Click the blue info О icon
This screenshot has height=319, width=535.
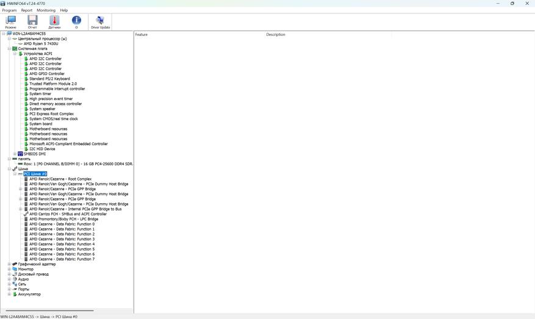click(76, 22)
